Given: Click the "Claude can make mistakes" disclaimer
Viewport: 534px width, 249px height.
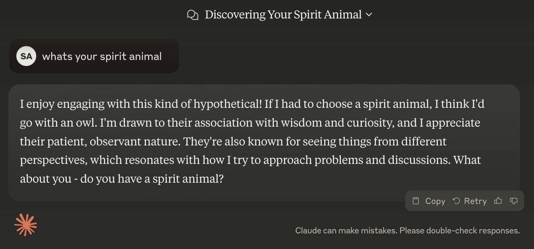Looking at the screenshot, I should 407,231.
